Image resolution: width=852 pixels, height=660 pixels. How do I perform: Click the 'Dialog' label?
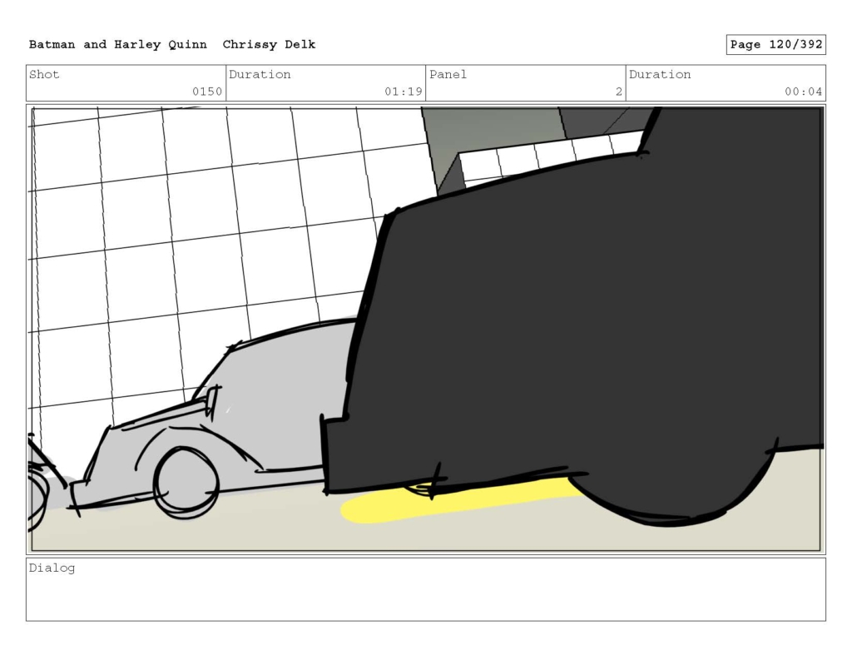pos(52,568)
